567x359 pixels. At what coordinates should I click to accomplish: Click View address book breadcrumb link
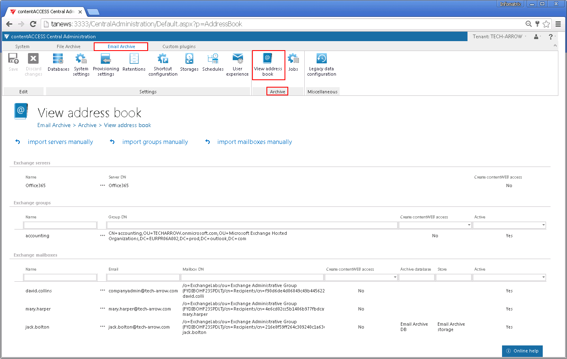tap(127, 125)
